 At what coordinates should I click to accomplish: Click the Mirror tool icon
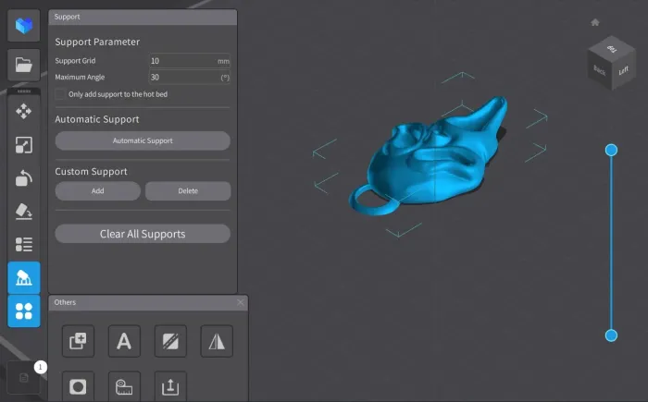click(x=217, y=341)
